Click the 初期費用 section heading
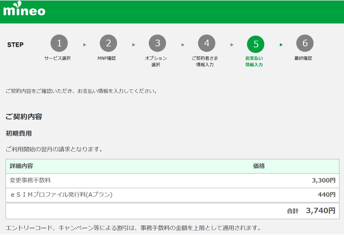 [19, 133]
